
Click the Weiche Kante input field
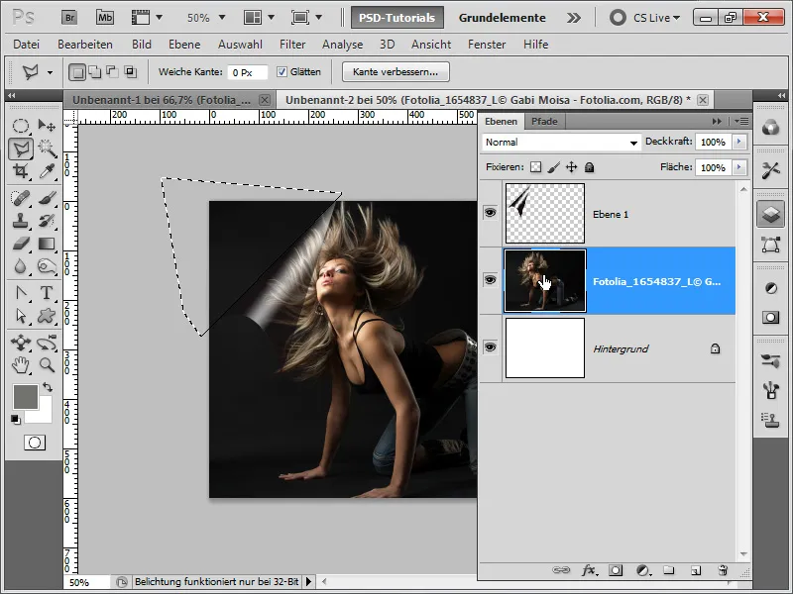(x=247, y=72)
